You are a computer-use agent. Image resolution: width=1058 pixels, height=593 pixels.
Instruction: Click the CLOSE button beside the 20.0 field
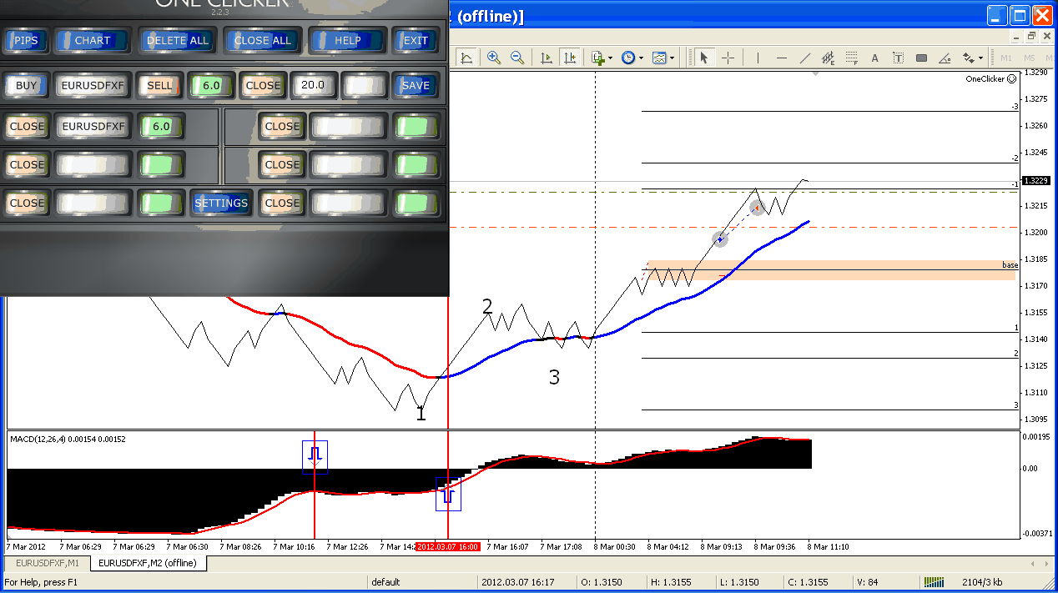pos(263,85)
